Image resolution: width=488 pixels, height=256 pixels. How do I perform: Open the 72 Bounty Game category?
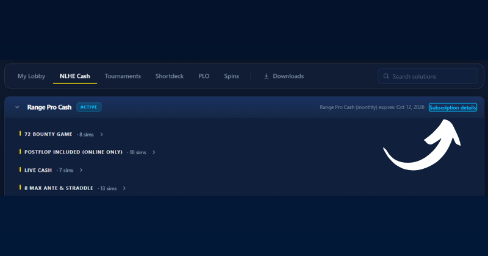click(48, 134)
